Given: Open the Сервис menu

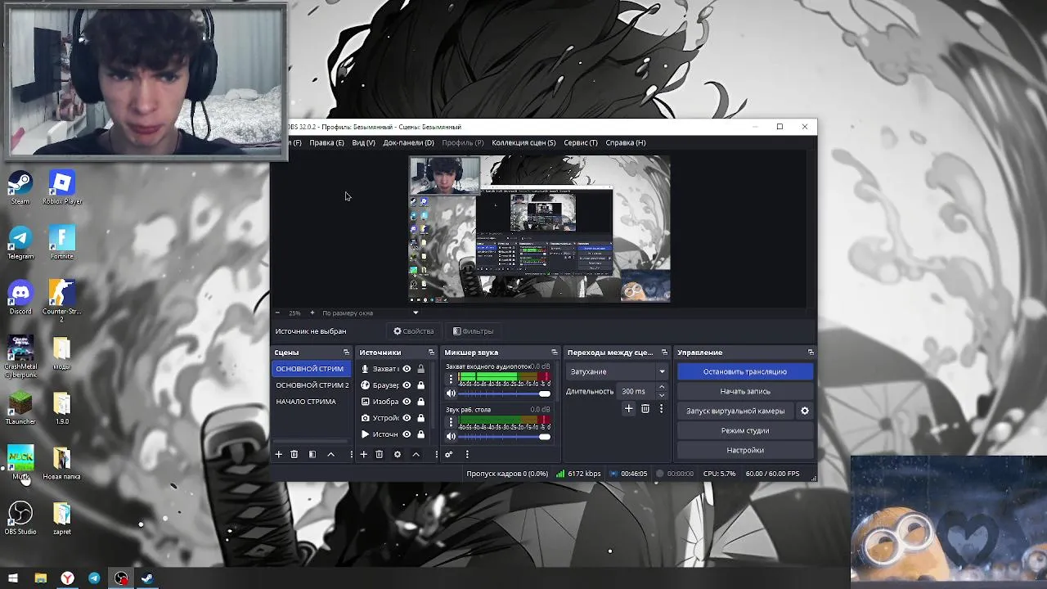Looking at the screenshot, I should click(x=580, y=142).
